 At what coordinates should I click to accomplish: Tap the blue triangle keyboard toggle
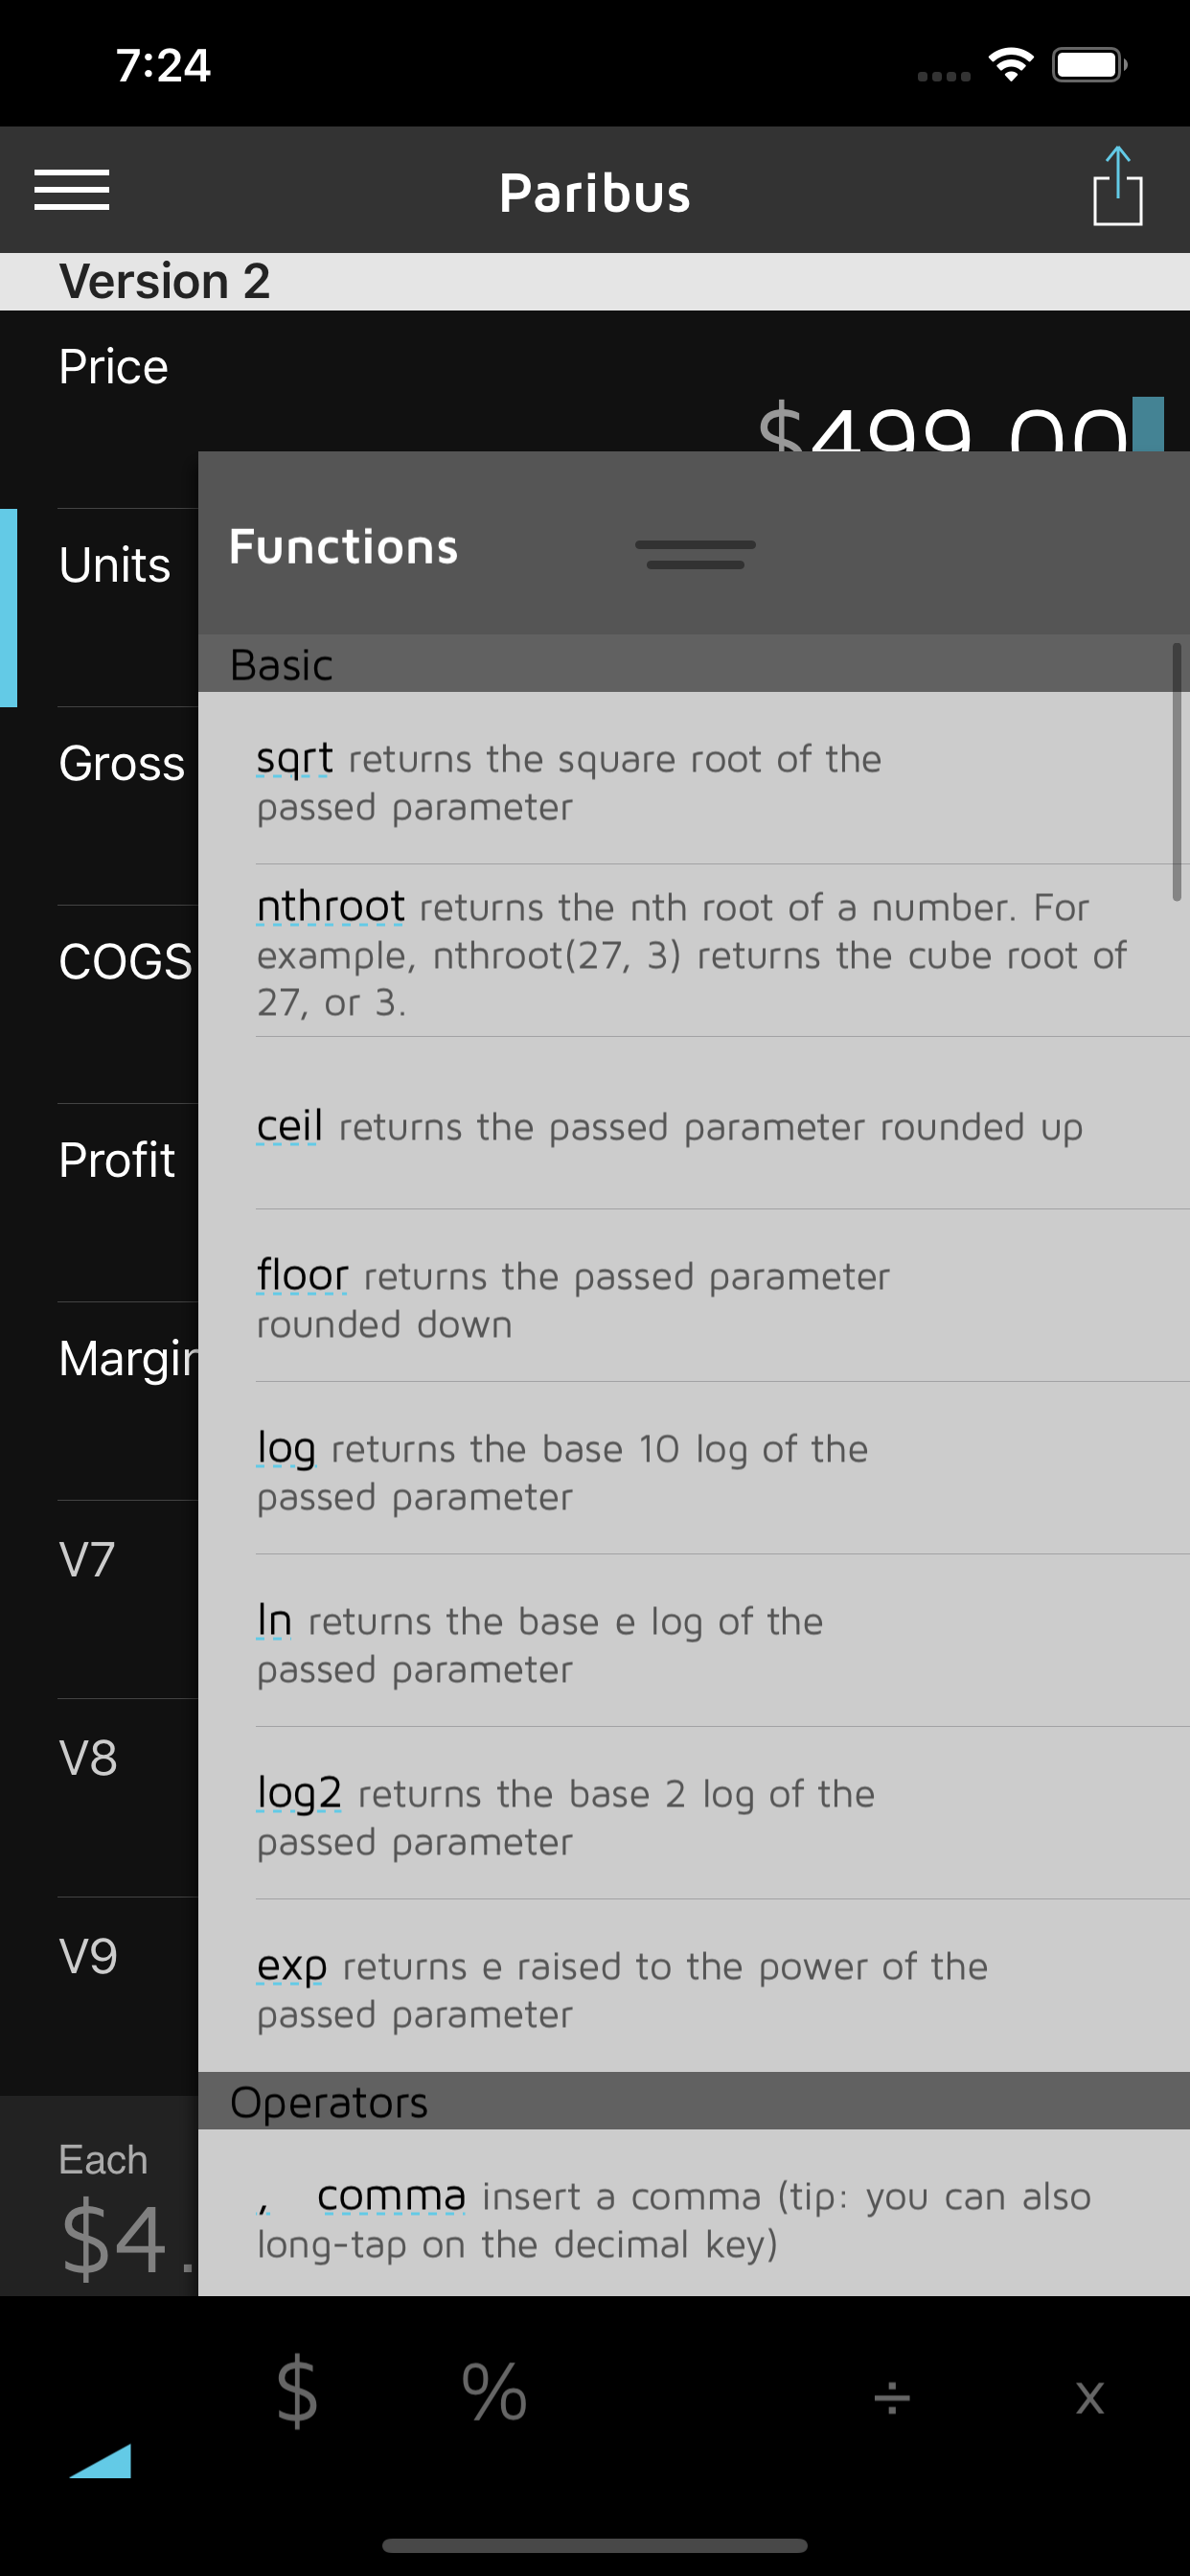101,2459
